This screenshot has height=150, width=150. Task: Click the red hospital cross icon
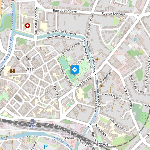27,26
